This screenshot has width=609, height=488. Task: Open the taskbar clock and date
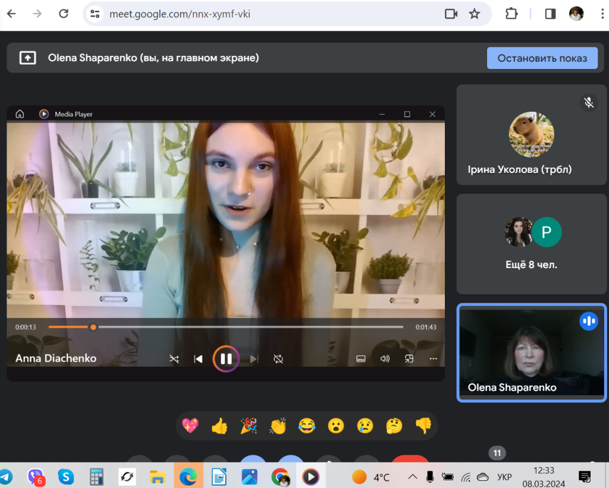[x=544, y=477]
